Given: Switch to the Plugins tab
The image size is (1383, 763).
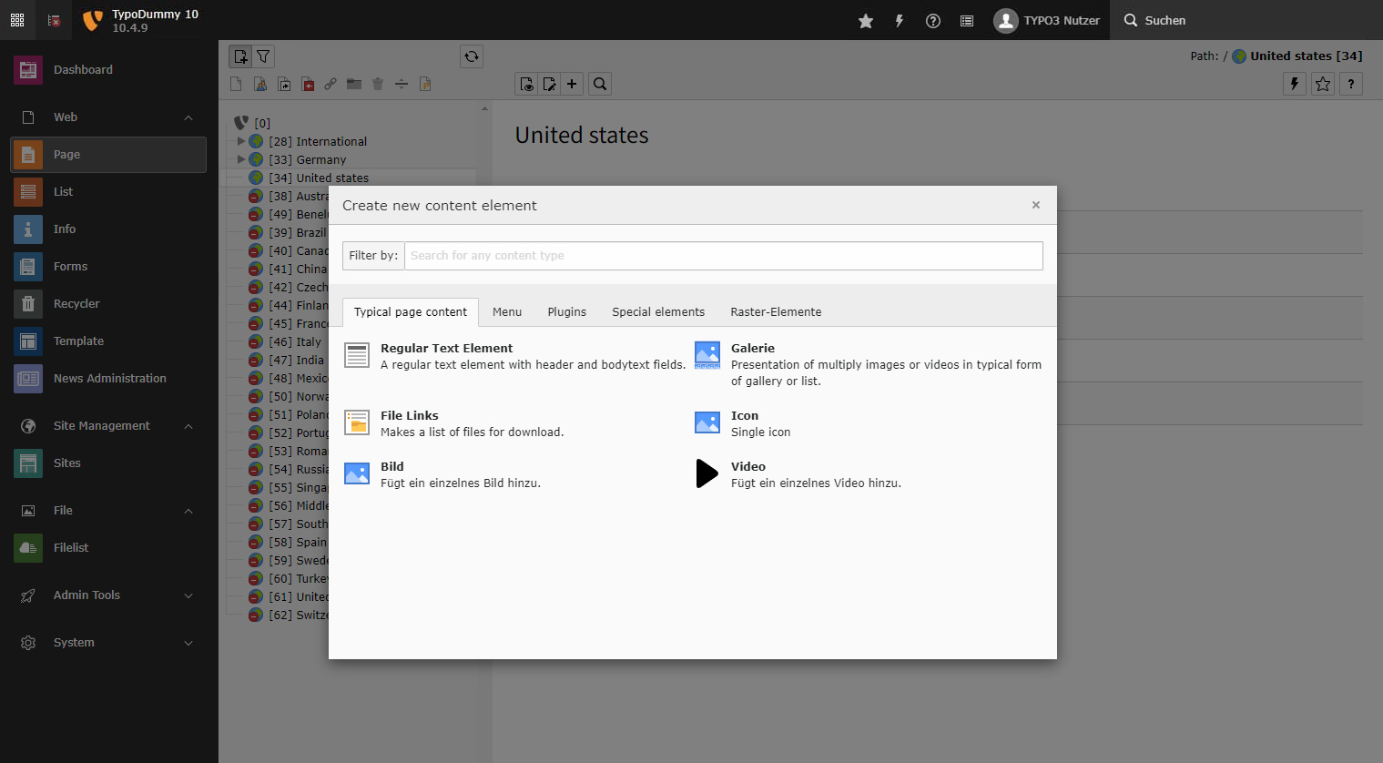Looking at the screenshot, I should pyautogui.click(x=567, y=312).
